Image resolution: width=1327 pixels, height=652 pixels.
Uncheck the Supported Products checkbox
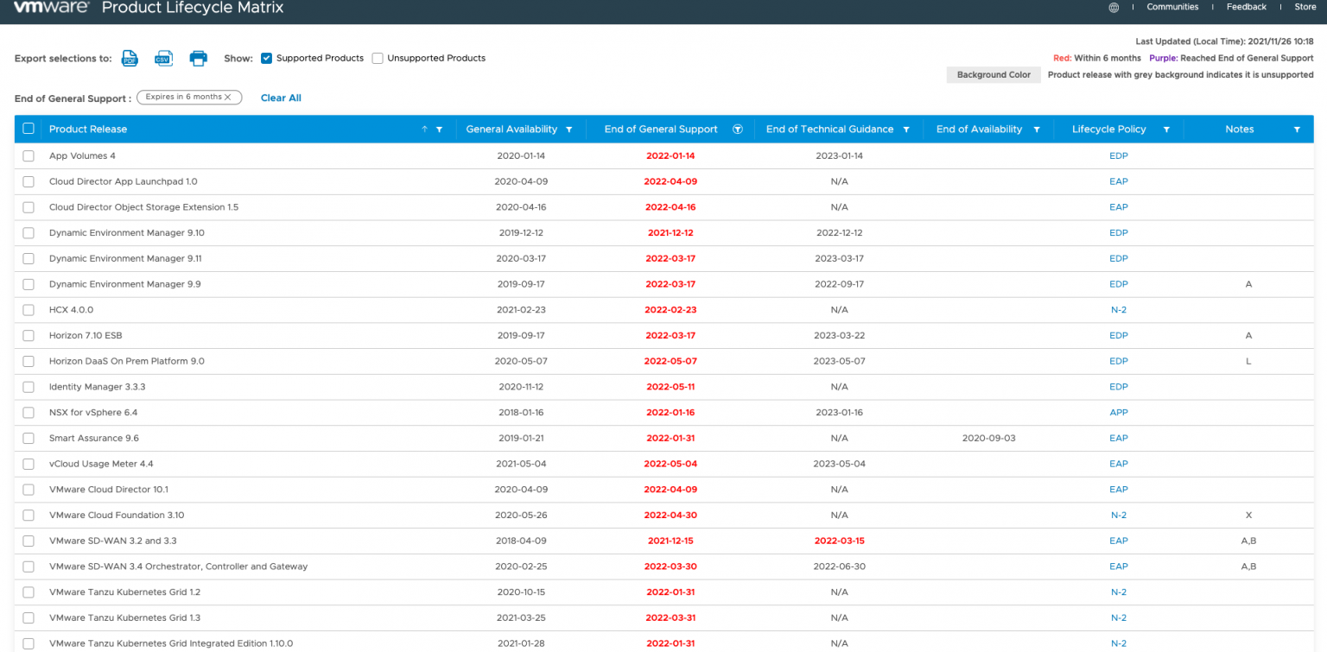[267, 59]
